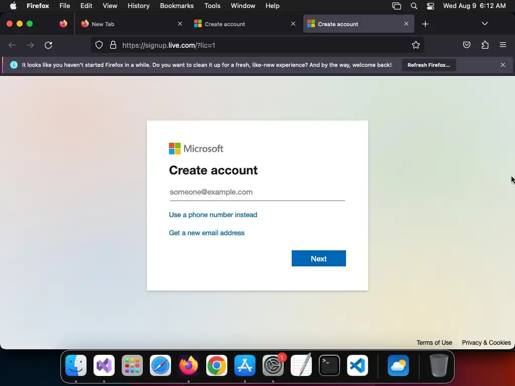515x386 pixels.
Task: Switch to the New Tab tab
Action: point(131,24)
